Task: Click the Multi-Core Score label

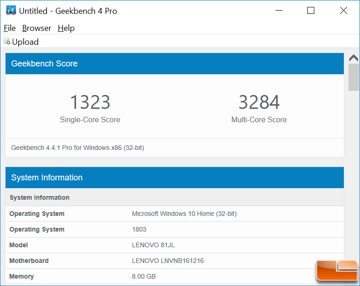Action: point(259,119)
